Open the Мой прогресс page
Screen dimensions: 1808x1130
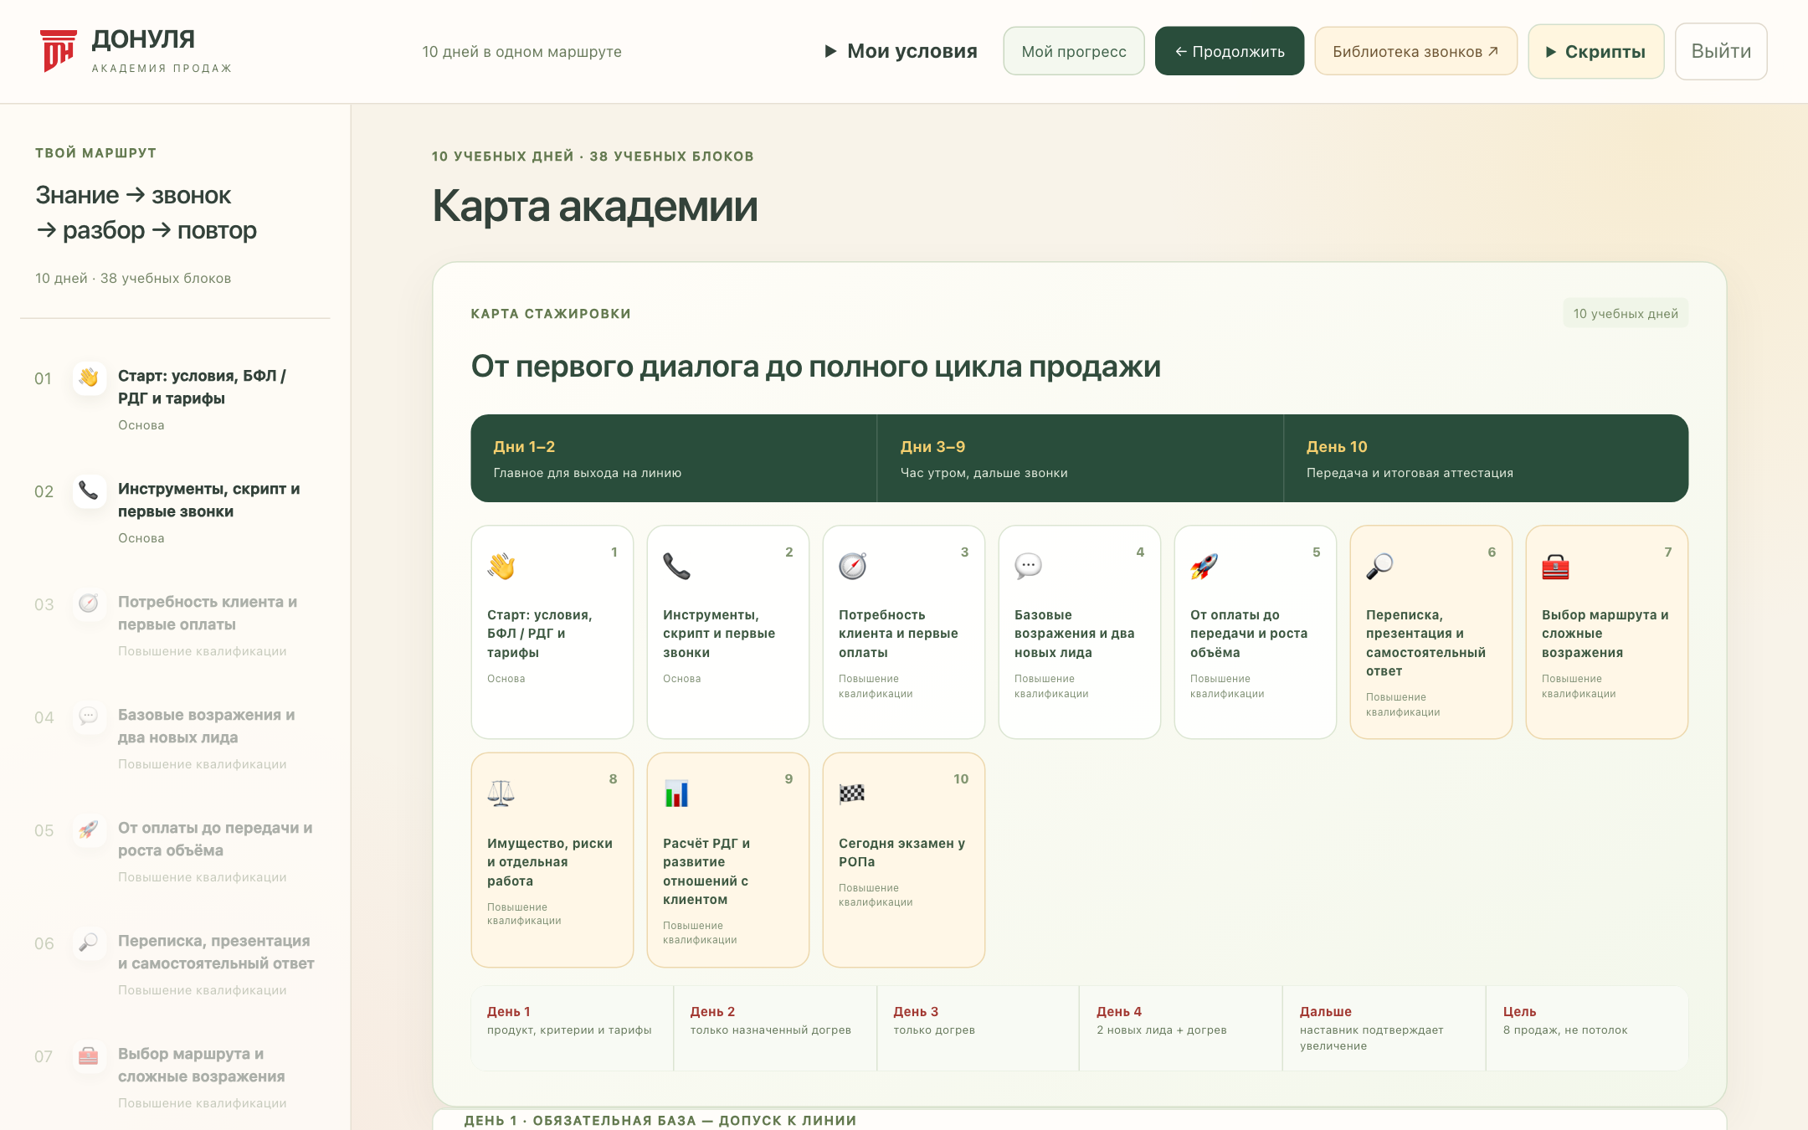coord(1074,51)
